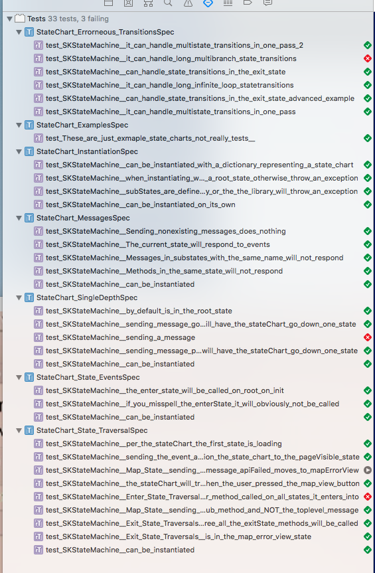Select test if_you_misspell_the_enterState
The height and width of the screenshot is (573, 375).
[187, 404]
